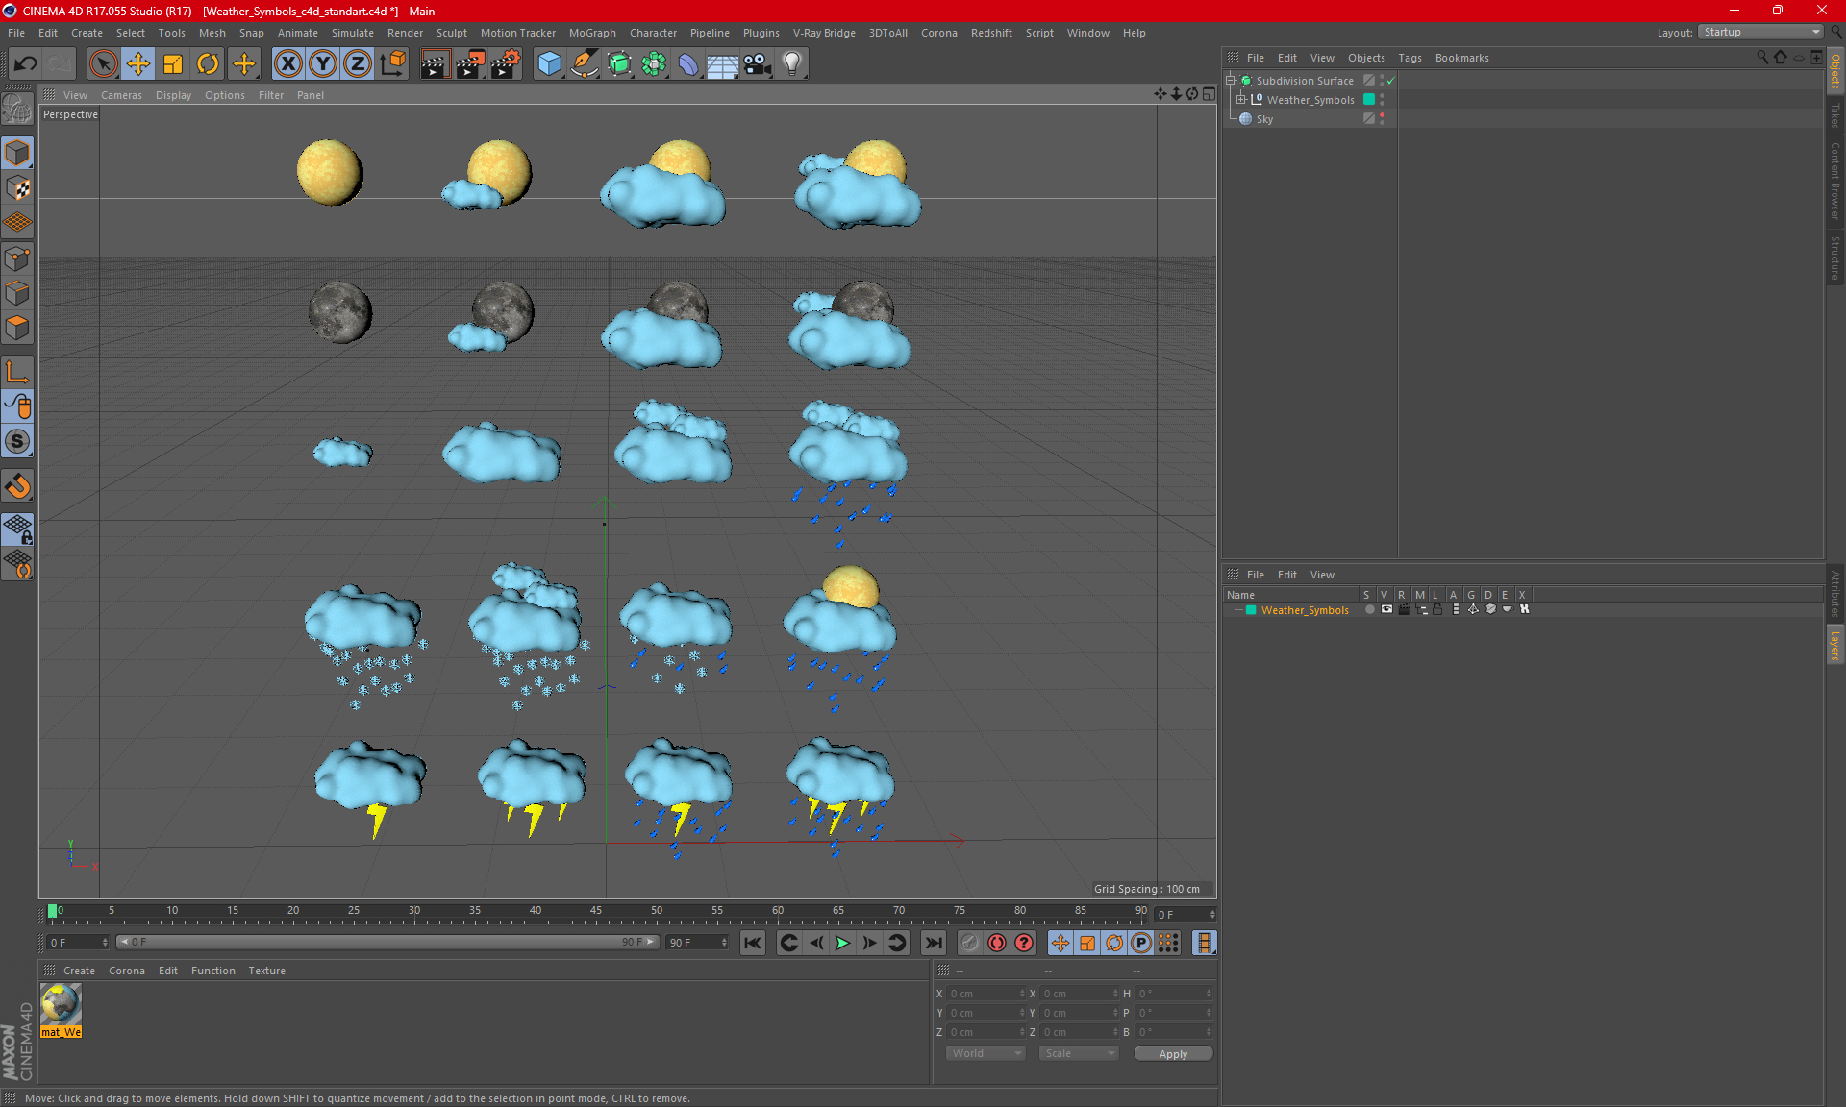Image resolution: width=1846 pixels, height=1107 pixels.
Task: Open the deformer objects icon
Action: pos(688,63)
